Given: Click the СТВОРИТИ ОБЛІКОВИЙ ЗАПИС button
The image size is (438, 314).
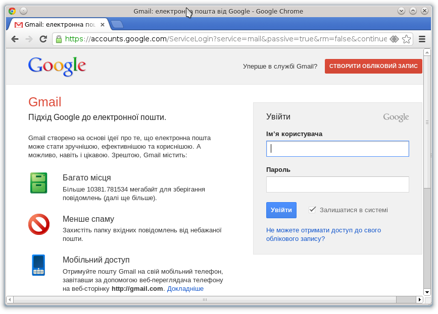Looking at the screenshot, I should pyautogui.click(x=373, y=67).
